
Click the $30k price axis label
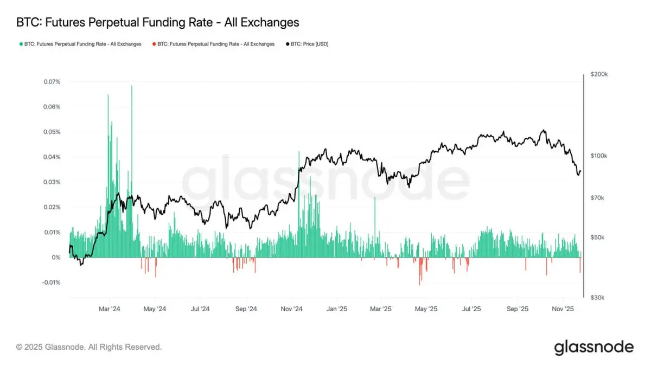597,298
